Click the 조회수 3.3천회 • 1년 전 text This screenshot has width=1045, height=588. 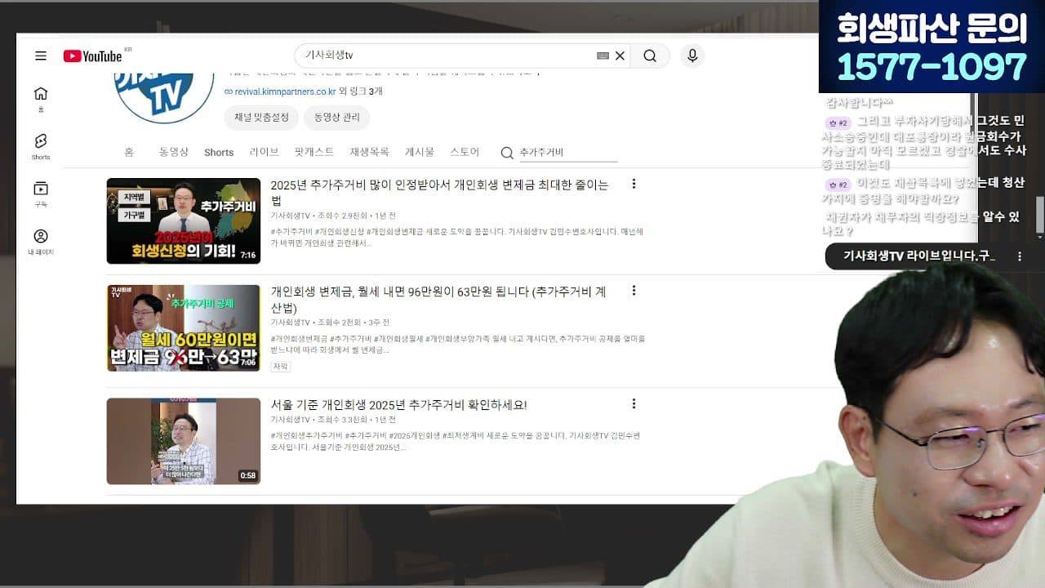pyautogui.click(x=357, y=420)
